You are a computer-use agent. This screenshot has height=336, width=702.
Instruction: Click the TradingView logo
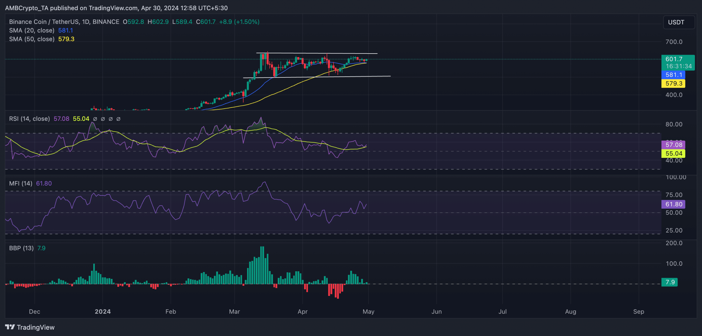tap(30, 327)
